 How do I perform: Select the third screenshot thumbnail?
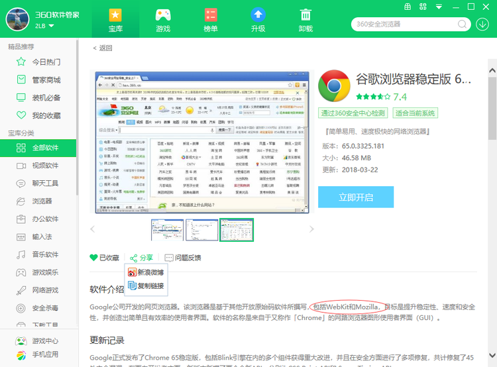click(237, 229)
